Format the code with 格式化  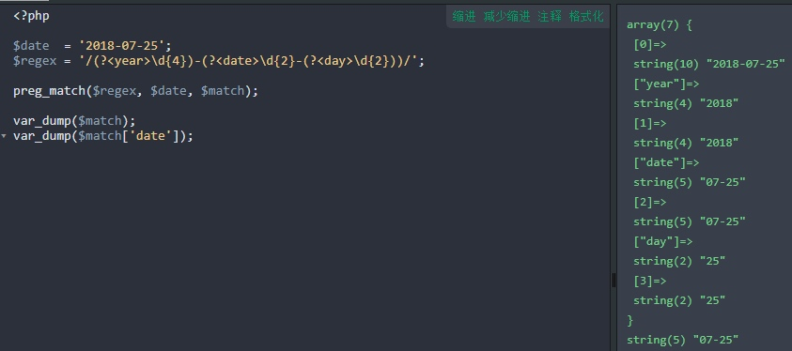tap(586, 17)
